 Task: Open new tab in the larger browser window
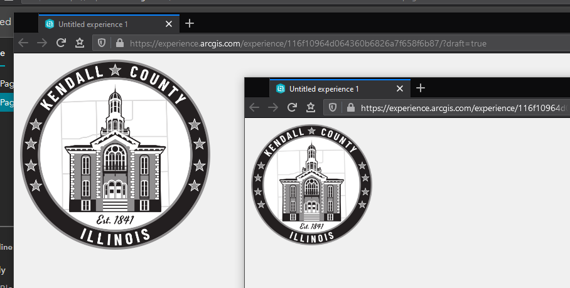pyautogui.click(x=190, y=24)
